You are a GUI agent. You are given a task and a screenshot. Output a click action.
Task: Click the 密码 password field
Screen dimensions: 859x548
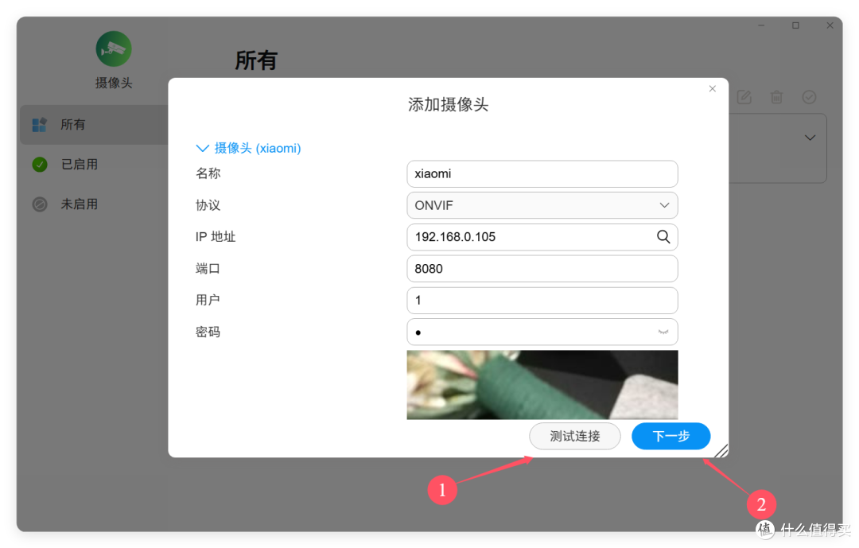pyautogui.click(x=542, y=332)
